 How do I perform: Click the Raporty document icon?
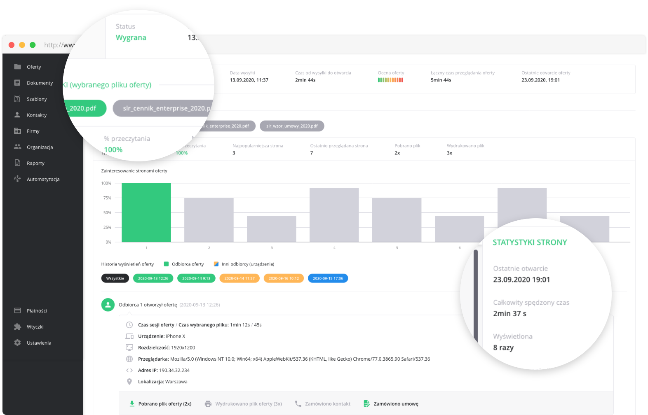click(17, 163)
